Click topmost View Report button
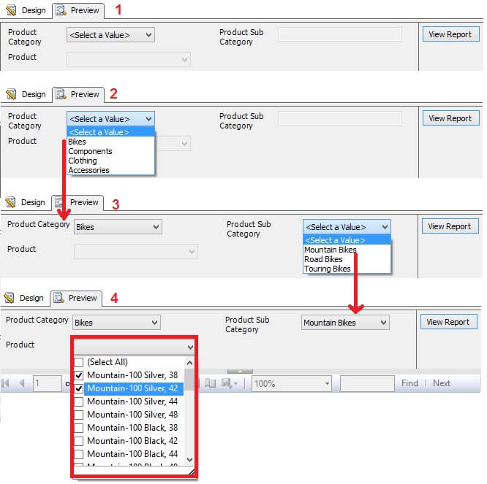Viewport: 487px width, 484px height. (450, 34)
